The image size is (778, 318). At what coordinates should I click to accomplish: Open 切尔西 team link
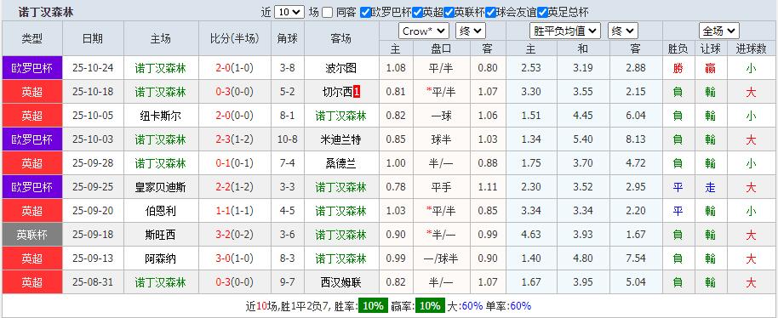[x=337, y=92]
